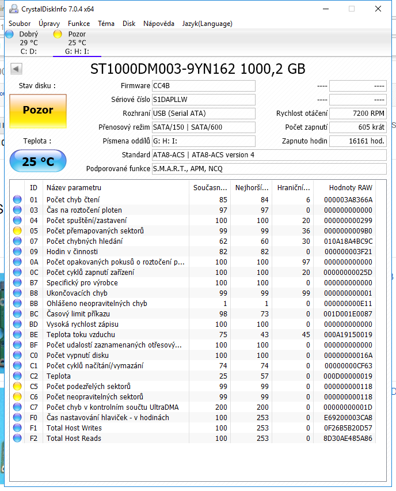Click the Rozhraní field USB (Serial ATA)
Viewport: 396px width, 491px height.
point(204,114)
